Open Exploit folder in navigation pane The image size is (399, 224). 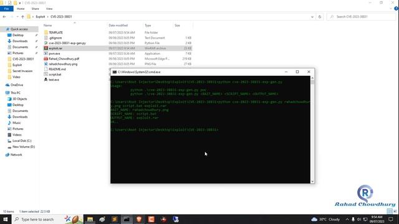point(17,65)
